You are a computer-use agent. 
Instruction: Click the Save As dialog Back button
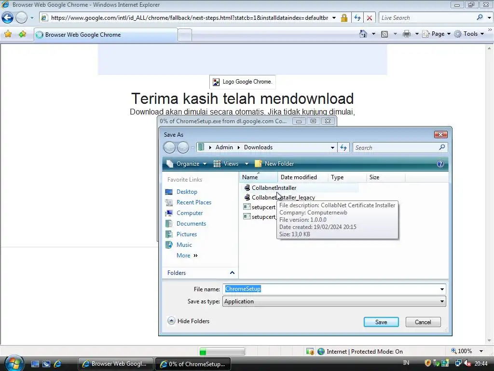click(x=169, y=147)
